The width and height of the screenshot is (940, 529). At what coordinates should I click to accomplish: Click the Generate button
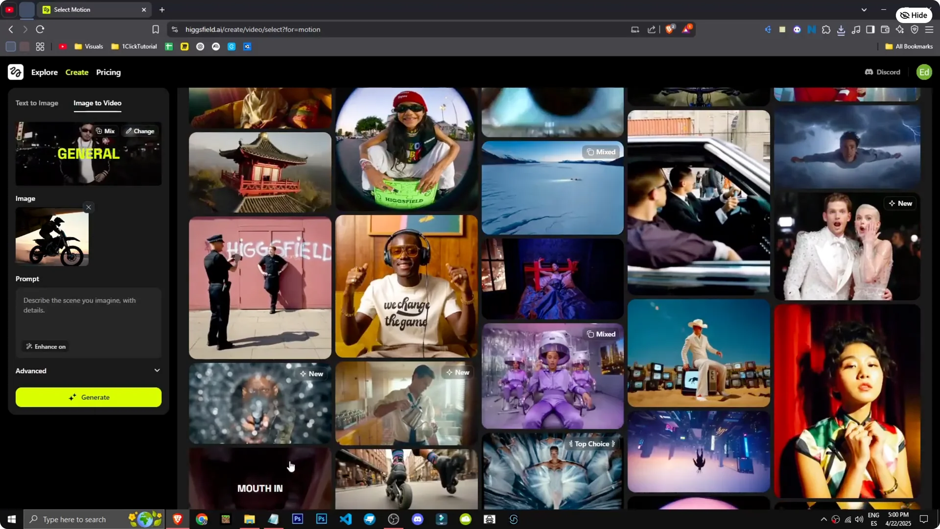pos(88,397)
